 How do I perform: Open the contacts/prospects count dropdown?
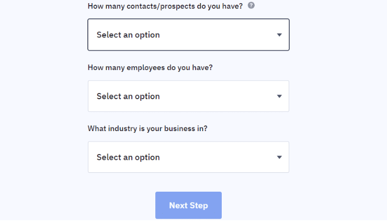pos(188,35)
